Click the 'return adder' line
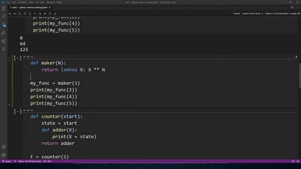301x169 pixels. [x=58, y=143]
